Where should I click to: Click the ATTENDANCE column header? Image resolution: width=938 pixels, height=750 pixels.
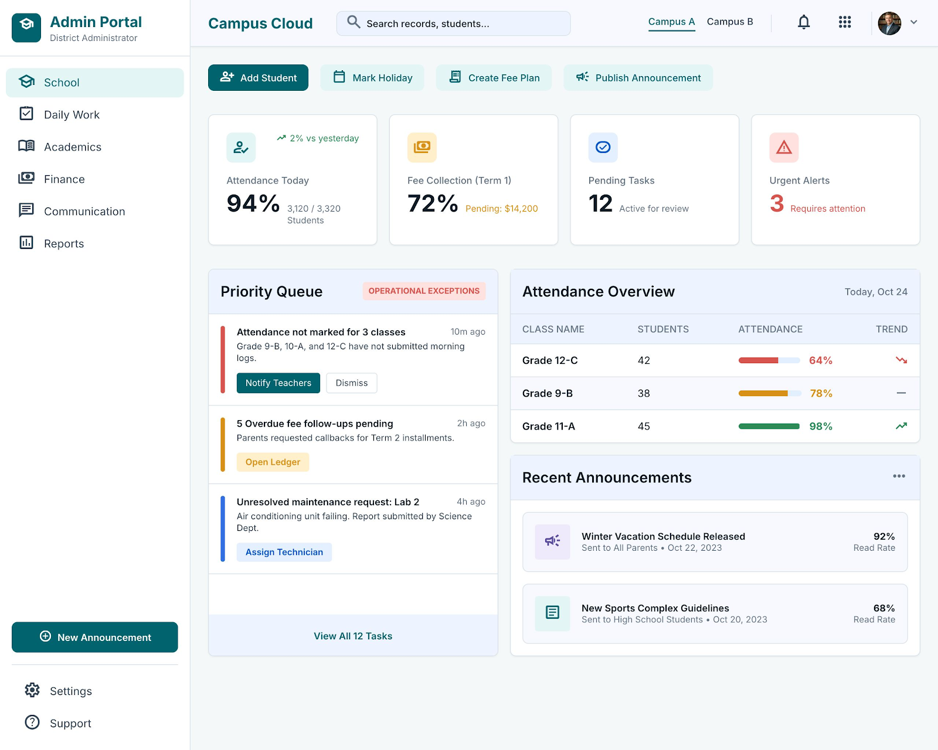click(770, 329)
